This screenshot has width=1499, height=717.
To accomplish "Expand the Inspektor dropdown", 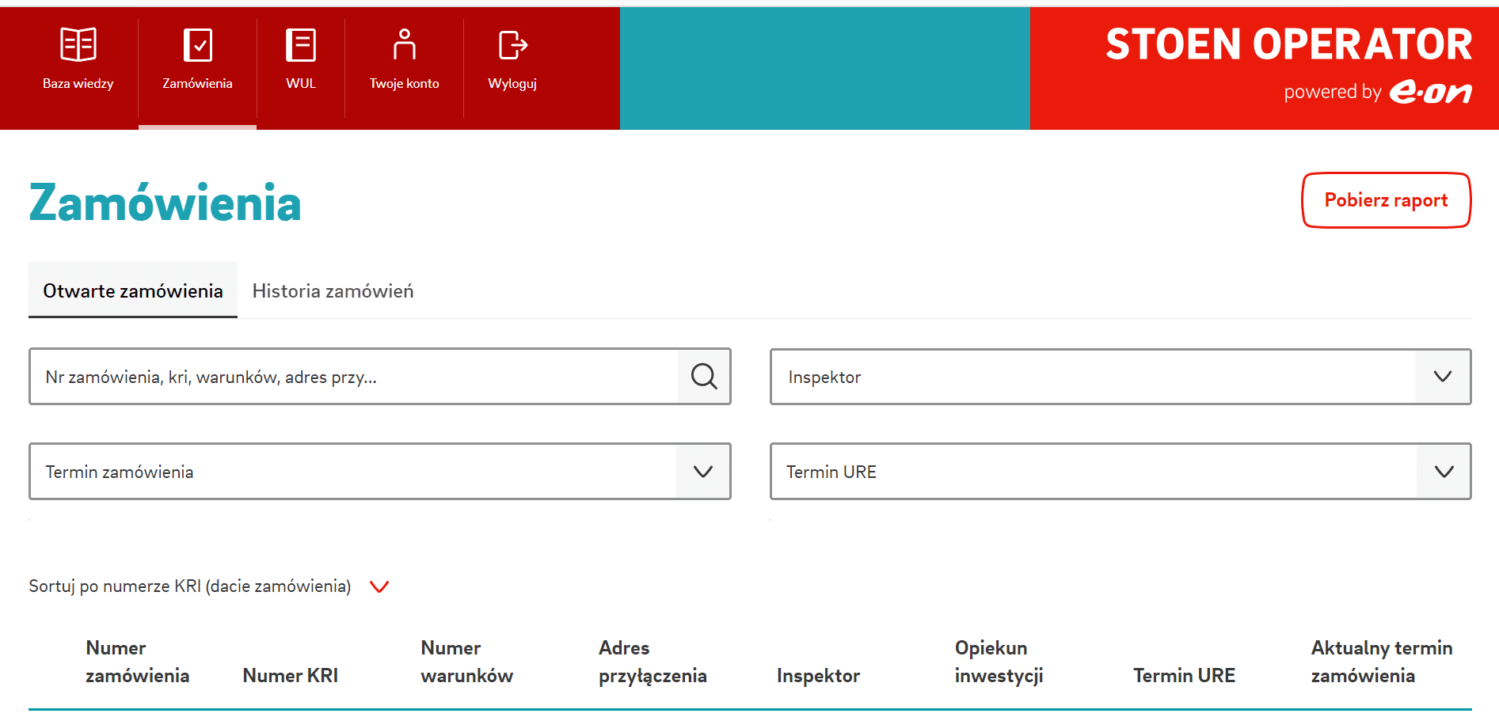I will (x=1442, y=377).
